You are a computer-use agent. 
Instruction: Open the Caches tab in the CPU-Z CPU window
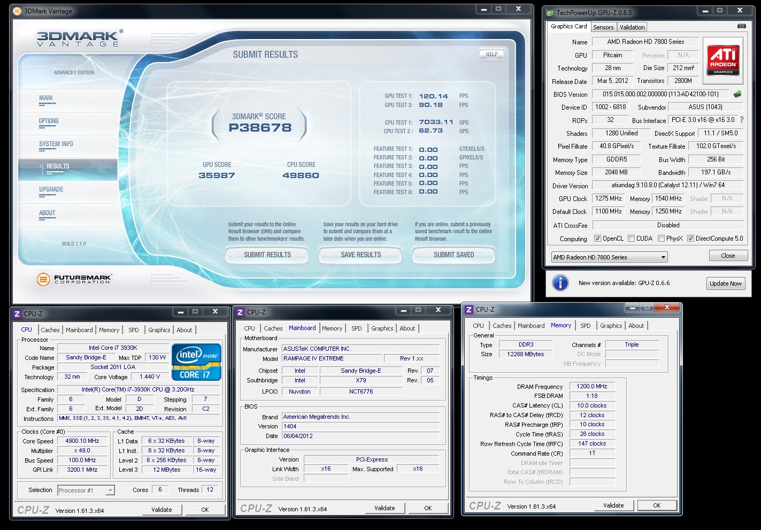tap(50, 330)
